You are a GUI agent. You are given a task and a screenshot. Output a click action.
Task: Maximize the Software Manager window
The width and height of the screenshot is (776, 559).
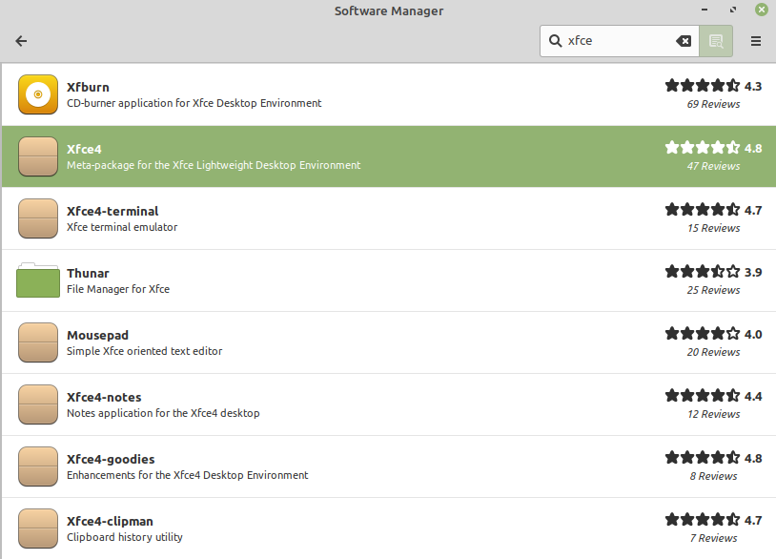coord(733,10)
